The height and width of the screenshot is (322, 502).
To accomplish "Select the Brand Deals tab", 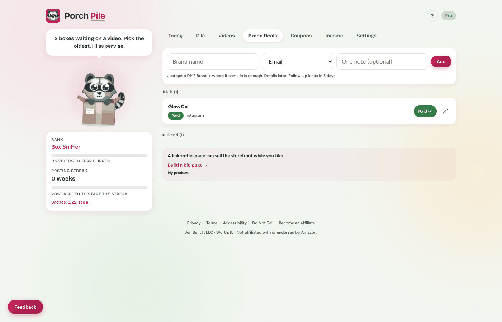I will (x=262, y=36).
